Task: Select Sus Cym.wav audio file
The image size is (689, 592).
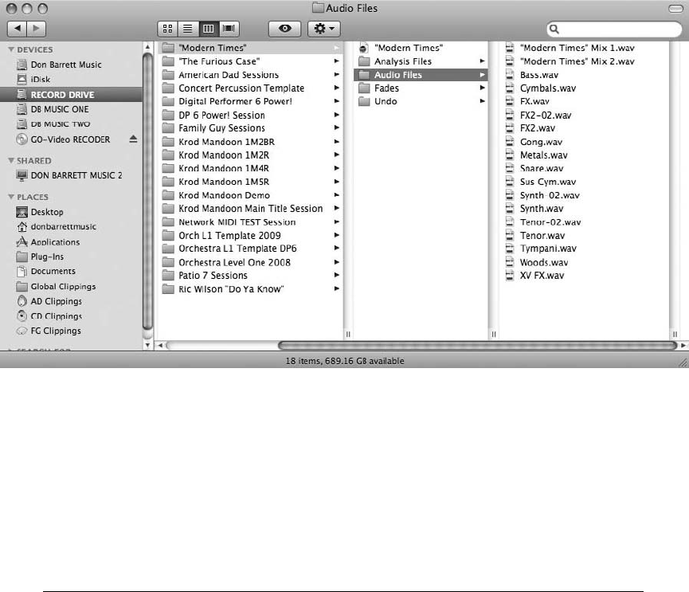Action: (x=585, y=182)
